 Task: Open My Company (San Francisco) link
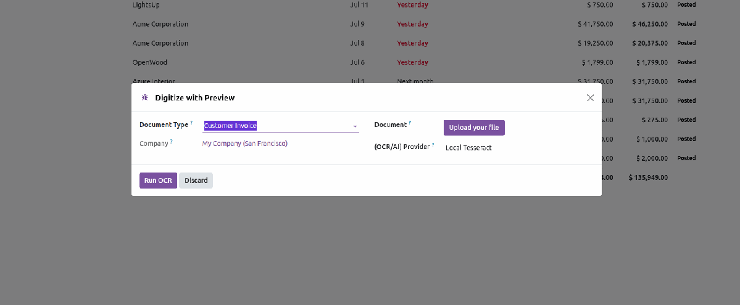[245, 144]
